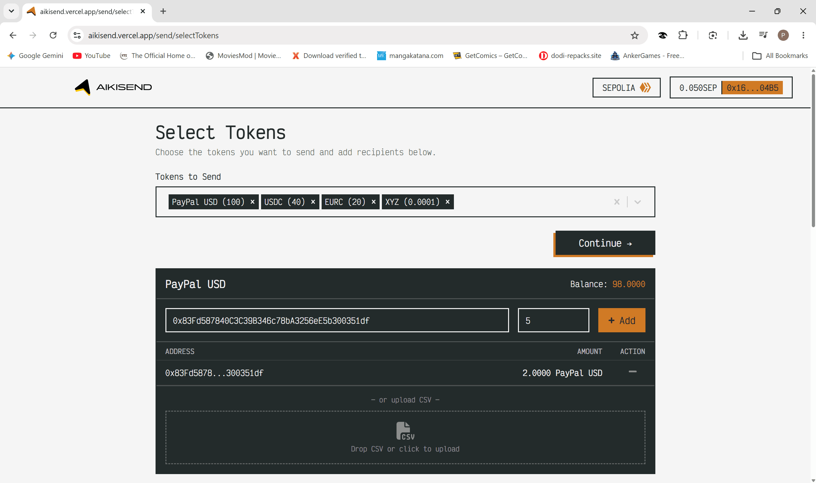Open the YouTube bookmark

(91, 56)
